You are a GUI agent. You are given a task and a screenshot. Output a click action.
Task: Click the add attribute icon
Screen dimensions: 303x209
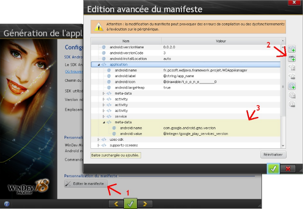[292, 86]
